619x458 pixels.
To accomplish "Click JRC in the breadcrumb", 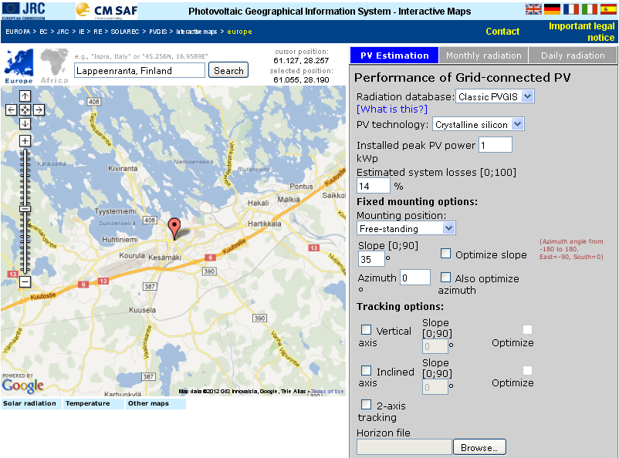I will pyautogui.click(x=63, y=32).
